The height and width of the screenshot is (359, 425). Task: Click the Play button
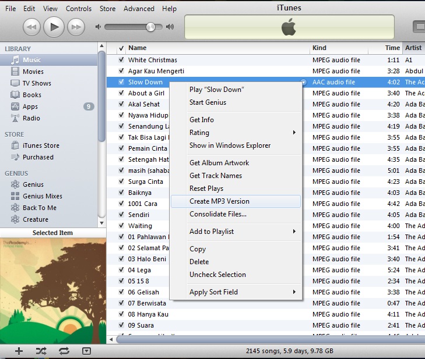tap(54, 27)
